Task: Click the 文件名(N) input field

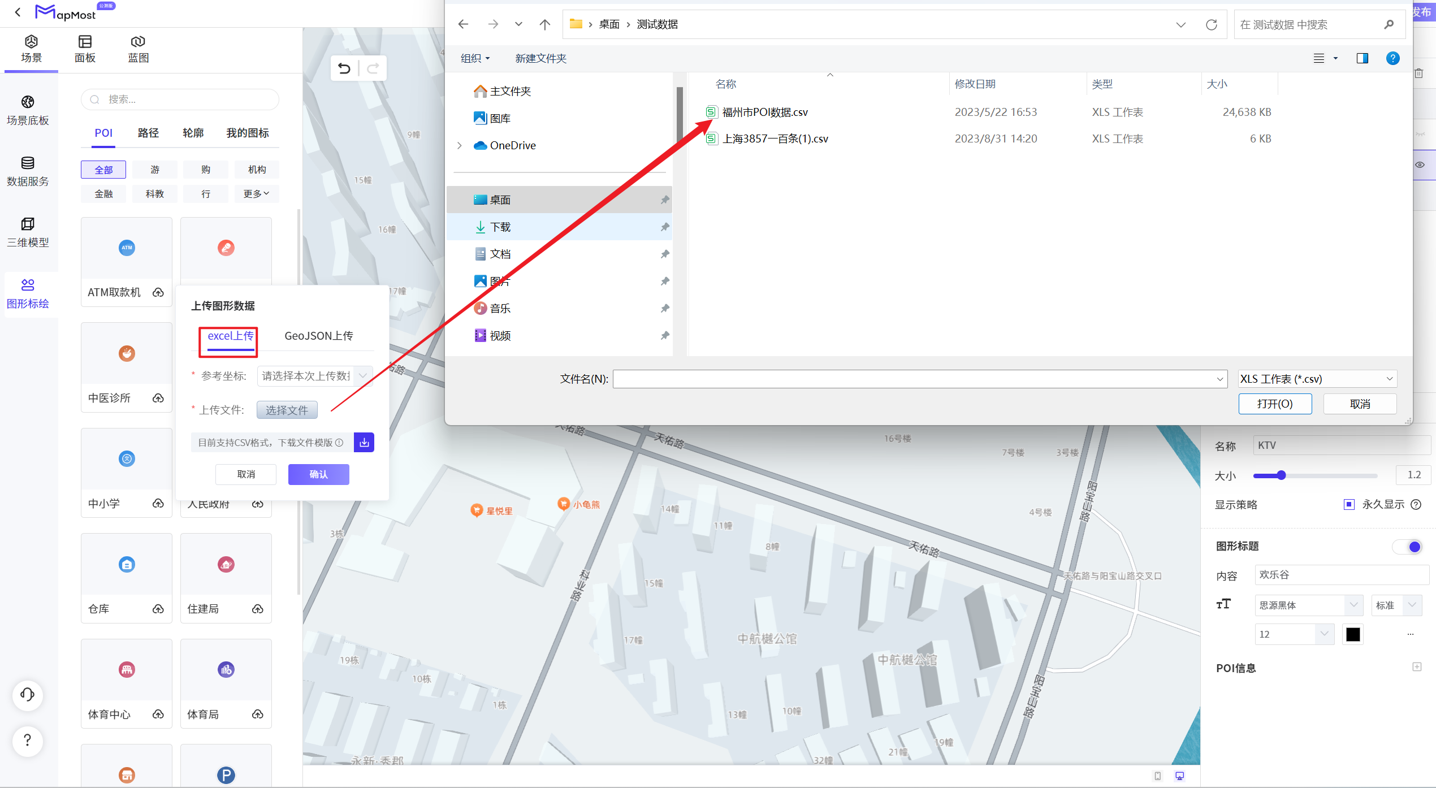Action: [x=920, y=379]
